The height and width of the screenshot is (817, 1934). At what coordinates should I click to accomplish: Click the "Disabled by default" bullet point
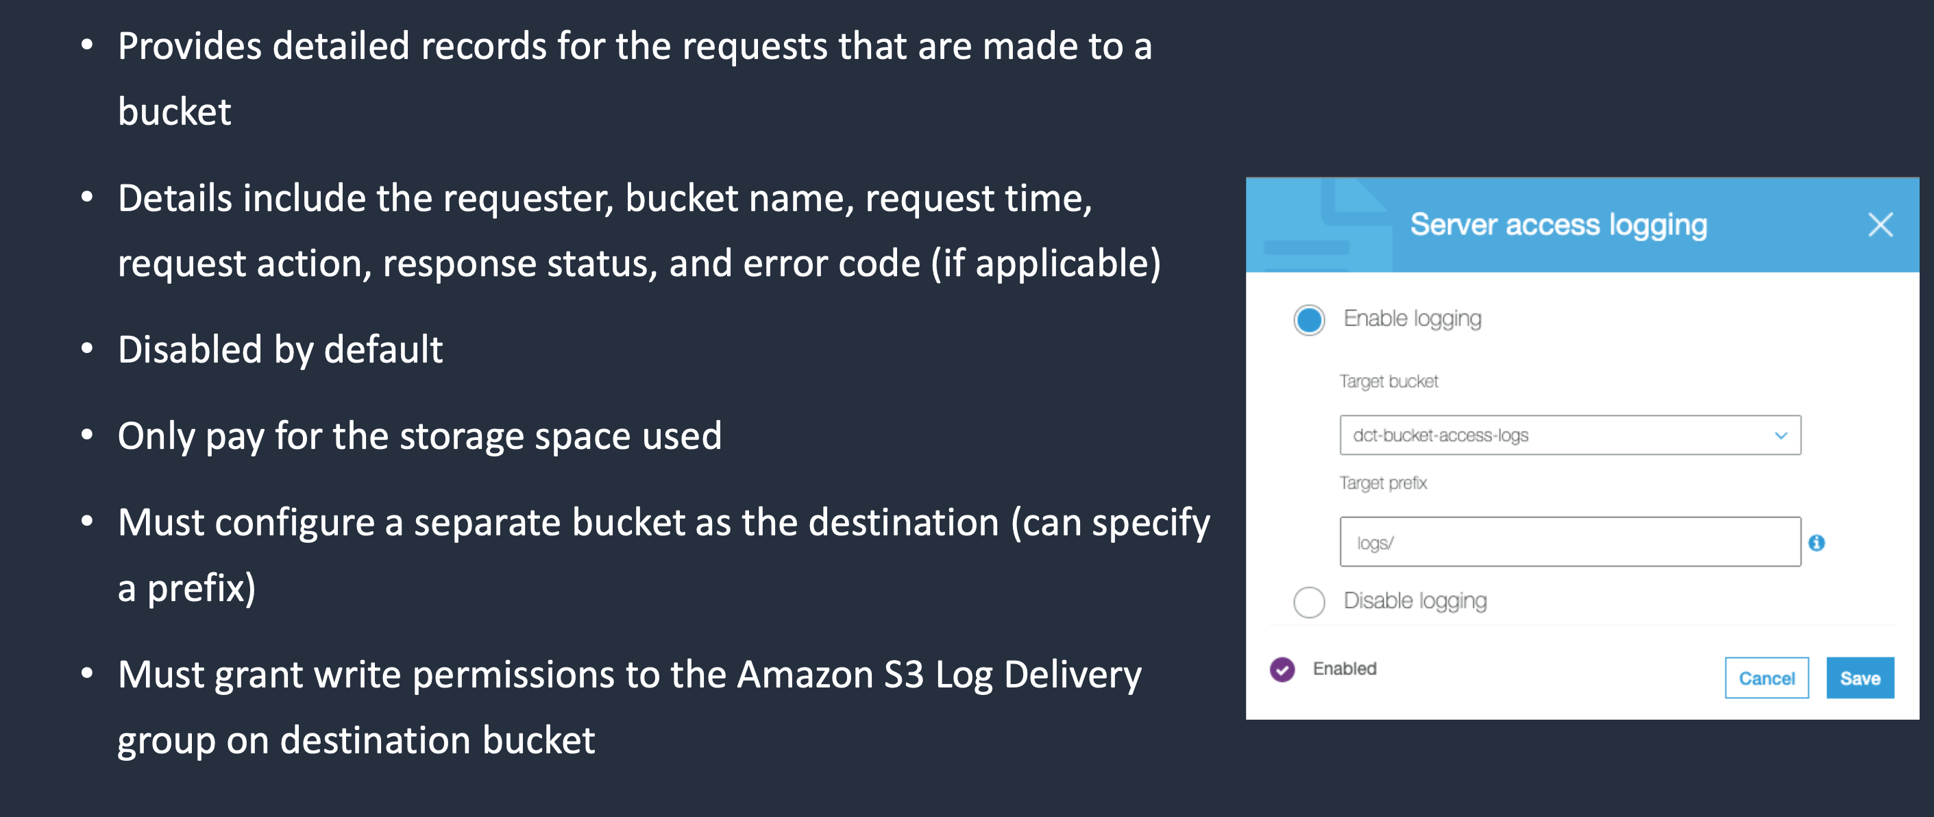click(x=280, y=350)
